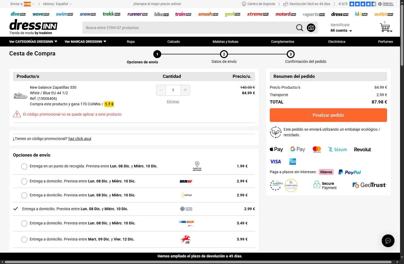Open the swiminn store logo

click(64, 14)
